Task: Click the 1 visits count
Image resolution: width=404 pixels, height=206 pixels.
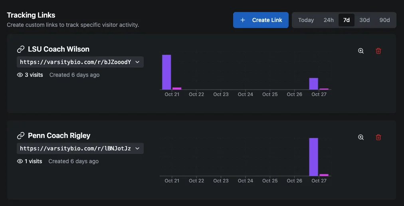Action: [33, 161]
